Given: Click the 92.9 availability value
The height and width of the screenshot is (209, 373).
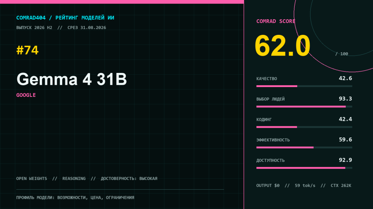Looking at the screenshot, I should pyautogui.click(x=345, y=160).
